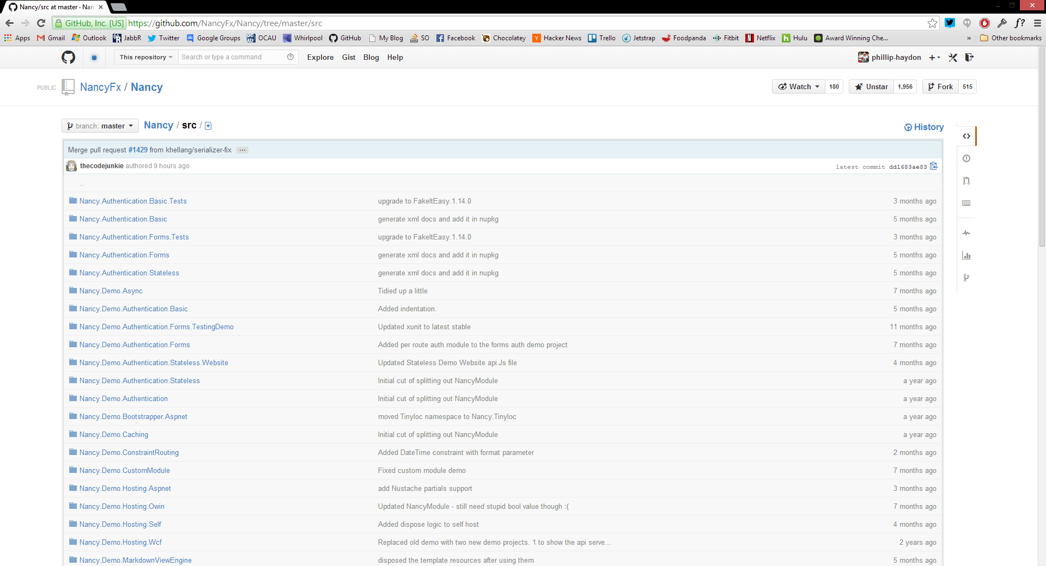Click the wrench extension icon
Viewport: 1046px width, 566px height.
pos(1002,23)
